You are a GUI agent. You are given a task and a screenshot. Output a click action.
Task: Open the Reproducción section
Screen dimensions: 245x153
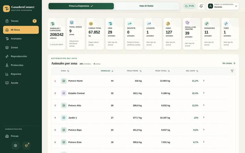[x=21, y=56]
